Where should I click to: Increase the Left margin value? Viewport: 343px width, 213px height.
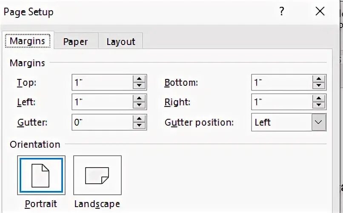click(x=139, y=99)
